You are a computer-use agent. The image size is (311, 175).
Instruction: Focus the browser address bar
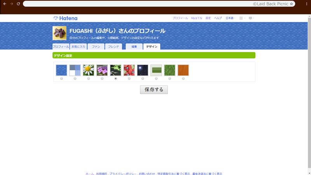[159, 4]
